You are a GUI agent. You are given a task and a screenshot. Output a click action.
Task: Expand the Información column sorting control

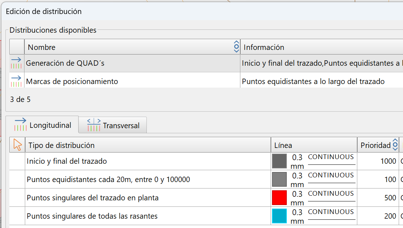(400, 46)
